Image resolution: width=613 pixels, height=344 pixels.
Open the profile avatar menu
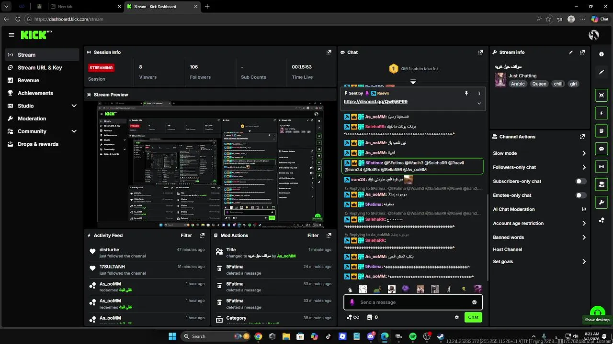pyautogui.click(x=594, y=35)
